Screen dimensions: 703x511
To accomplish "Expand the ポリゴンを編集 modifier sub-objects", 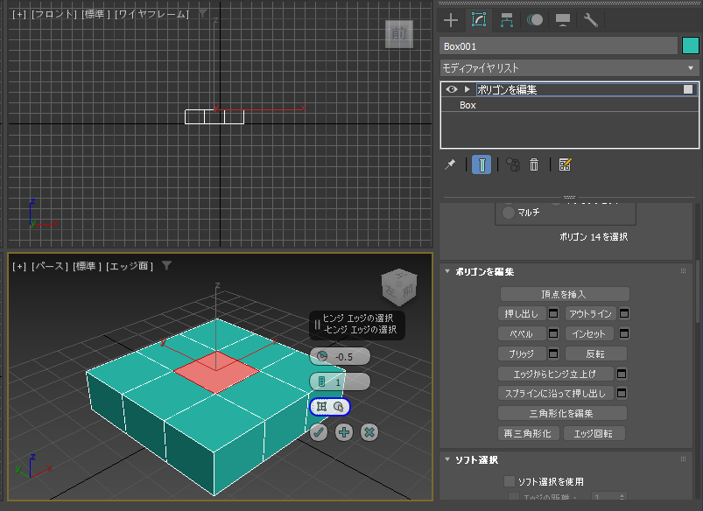I will (467, 89).
